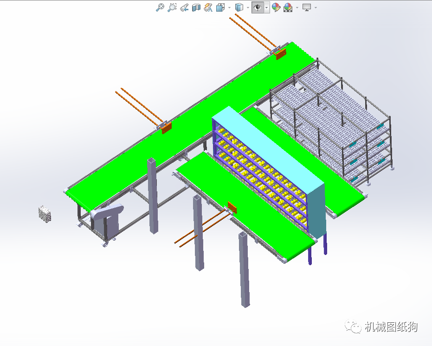Expand the View Orientation dropdown arrow
Screen dimensions: 432x346
click(229, 8)
